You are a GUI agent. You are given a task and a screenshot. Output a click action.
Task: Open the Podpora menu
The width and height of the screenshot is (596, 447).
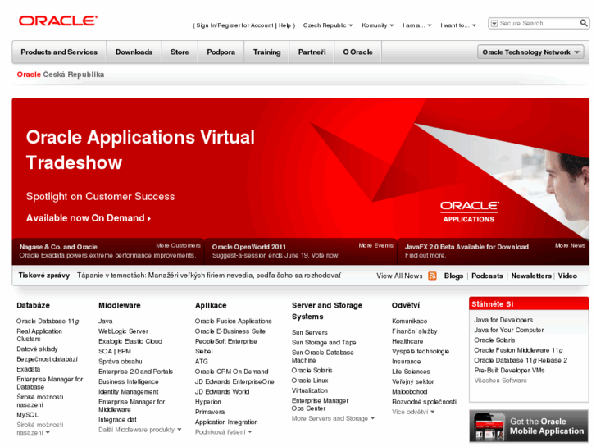[x=221, y=52]
